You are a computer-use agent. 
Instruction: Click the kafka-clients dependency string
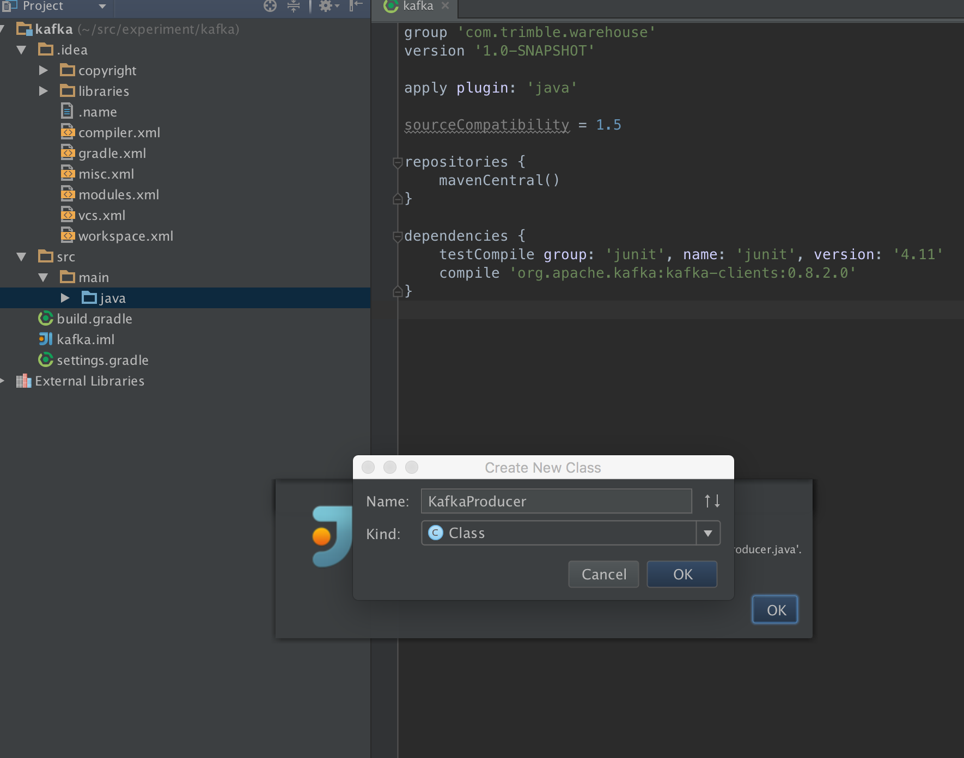click(683, 273)
